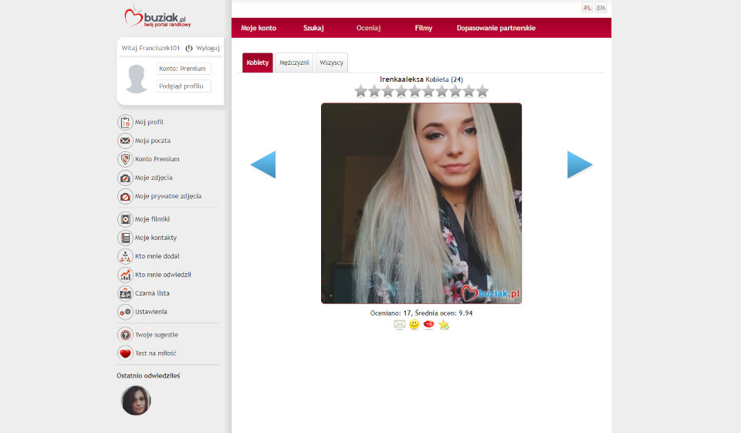This screenshot has width=741, height=433.
Task: Go to next profile with right arrow
Action: 580,164
